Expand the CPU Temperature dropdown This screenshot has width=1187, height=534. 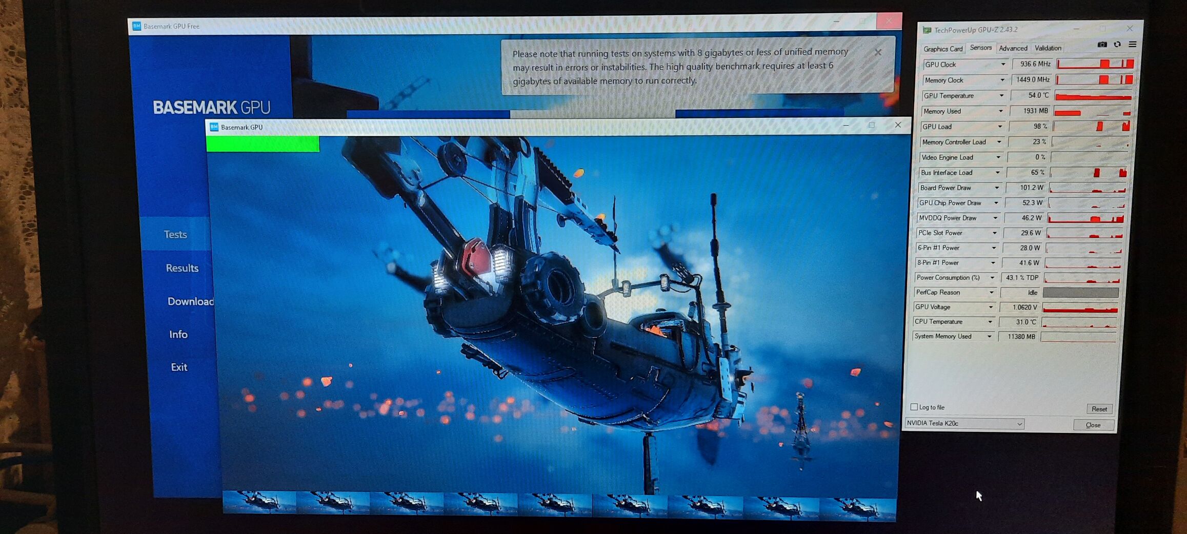pyautogui.click(x=990, y=322)
